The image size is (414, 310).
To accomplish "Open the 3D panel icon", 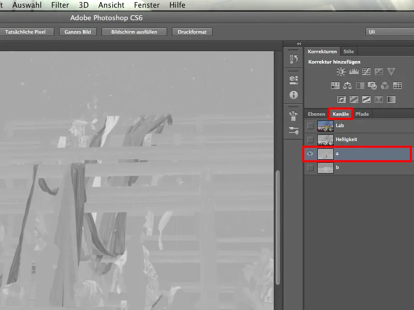I will (293, 80).
